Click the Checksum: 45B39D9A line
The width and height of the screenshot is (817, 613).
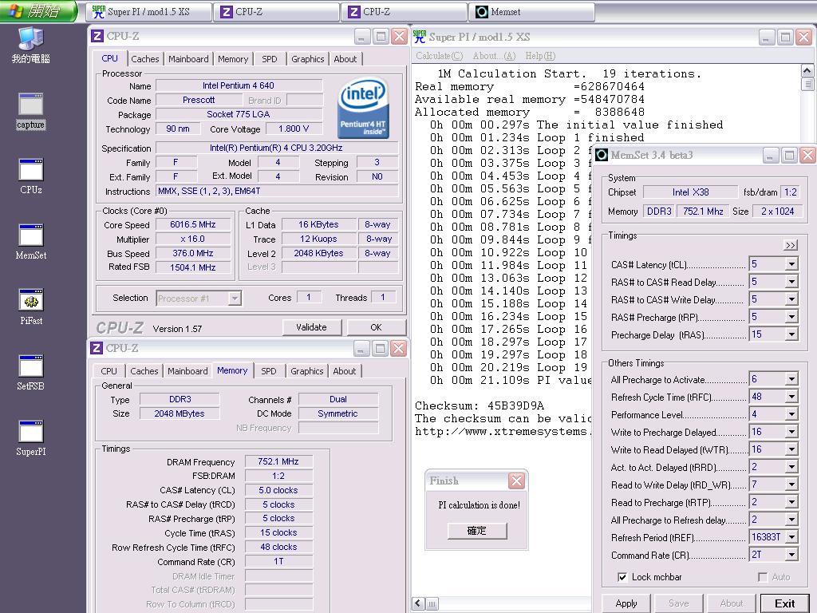(480, 405)
